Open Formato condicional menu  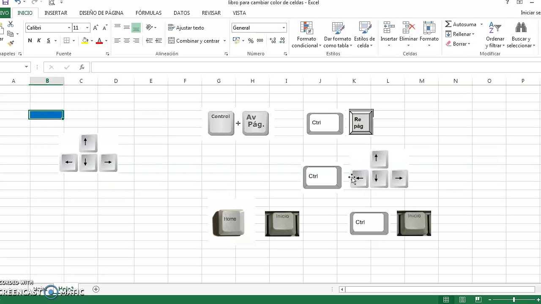[x=306, y=35]
